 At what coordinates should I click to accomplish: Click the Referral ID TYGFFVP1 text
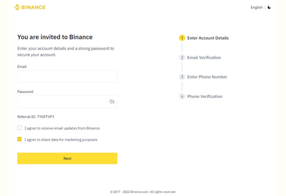click(35, 117)
